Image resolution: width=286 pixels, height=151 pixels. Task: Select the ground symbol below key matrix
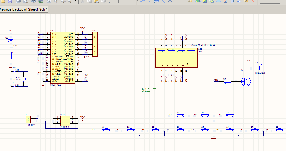214,139
